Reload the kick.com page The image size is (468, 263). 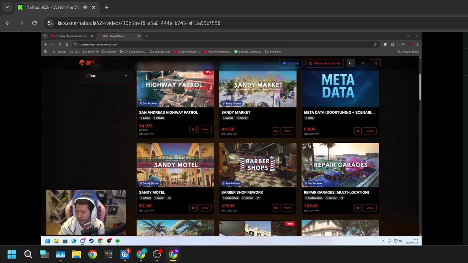[34, 23]
